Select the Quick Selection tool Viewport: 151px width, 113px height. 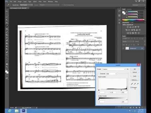[7, 20]
